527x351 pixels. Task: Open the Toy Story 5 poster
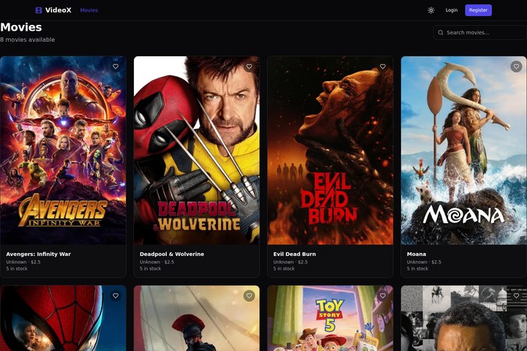[330, 318]
